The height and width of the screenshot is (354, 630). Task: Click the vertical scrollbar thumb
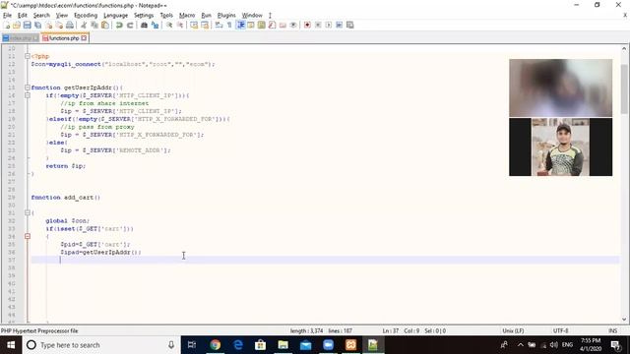click(624, 88)
